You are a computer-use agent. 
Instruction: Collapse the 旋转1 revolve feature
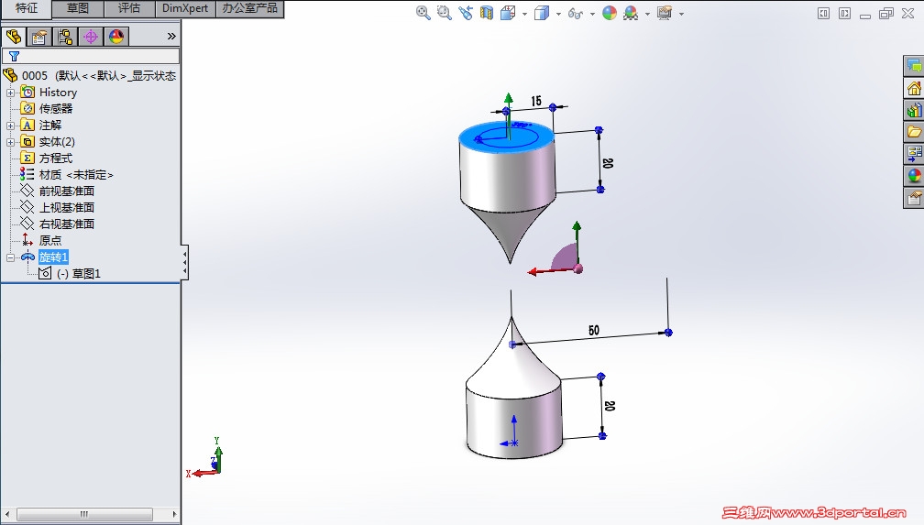coord(11,257)
